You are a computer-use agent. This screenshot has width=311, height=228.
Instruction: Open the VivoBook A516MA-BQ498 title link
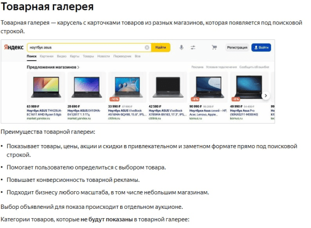point(128,112)
